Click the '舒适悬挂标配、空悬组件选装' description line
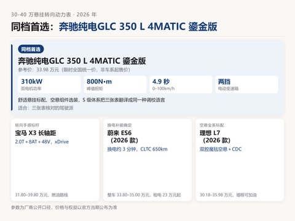Screen dimensions: 295x221 click(92, 100)
